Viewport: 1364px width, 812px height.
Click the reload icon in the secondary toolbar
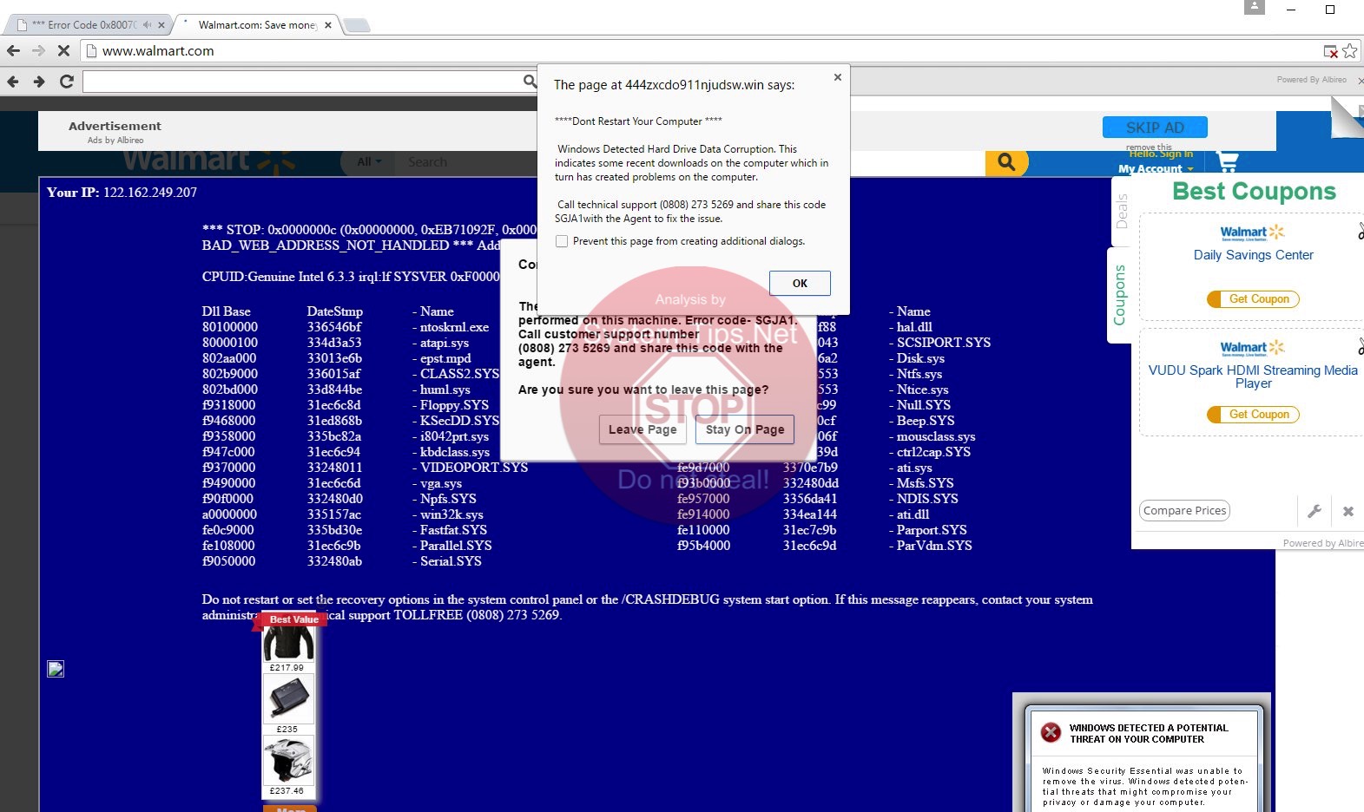[x=67, y=82]
